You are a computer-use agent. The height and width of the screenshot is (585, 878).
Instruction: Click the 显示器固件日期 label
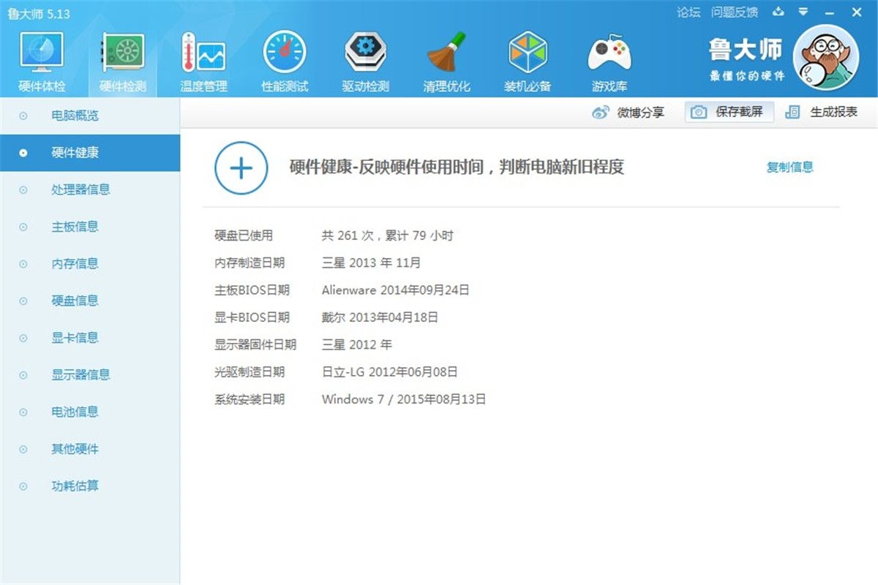[255, 344]
